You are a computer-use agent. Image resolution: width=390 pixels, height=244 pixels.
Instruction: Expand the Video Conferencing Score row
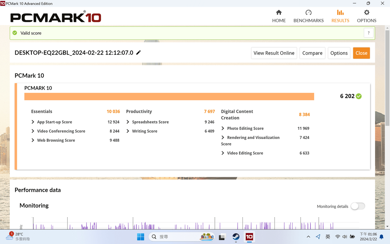tap(33, 131)
